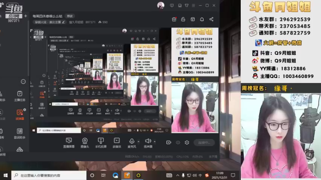
Task: Open the gift box icon with red dot
Action: 174,19
